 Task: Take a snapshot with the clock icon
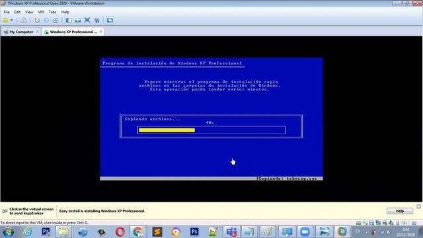pyautogui.click(x=37, y=20)
